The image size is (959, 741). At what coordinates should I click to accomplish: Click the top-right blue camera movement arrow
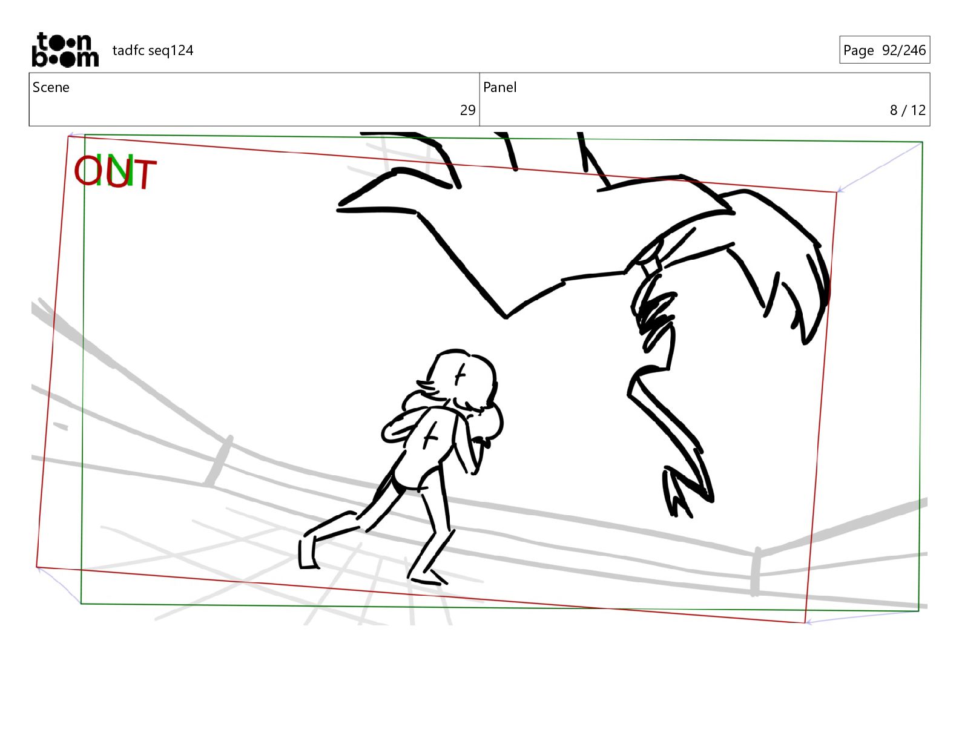879,167
